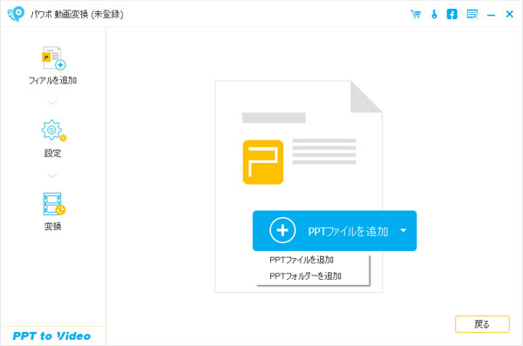
Task: Click the circled plus icon on blue button
Action: (282, 230)
